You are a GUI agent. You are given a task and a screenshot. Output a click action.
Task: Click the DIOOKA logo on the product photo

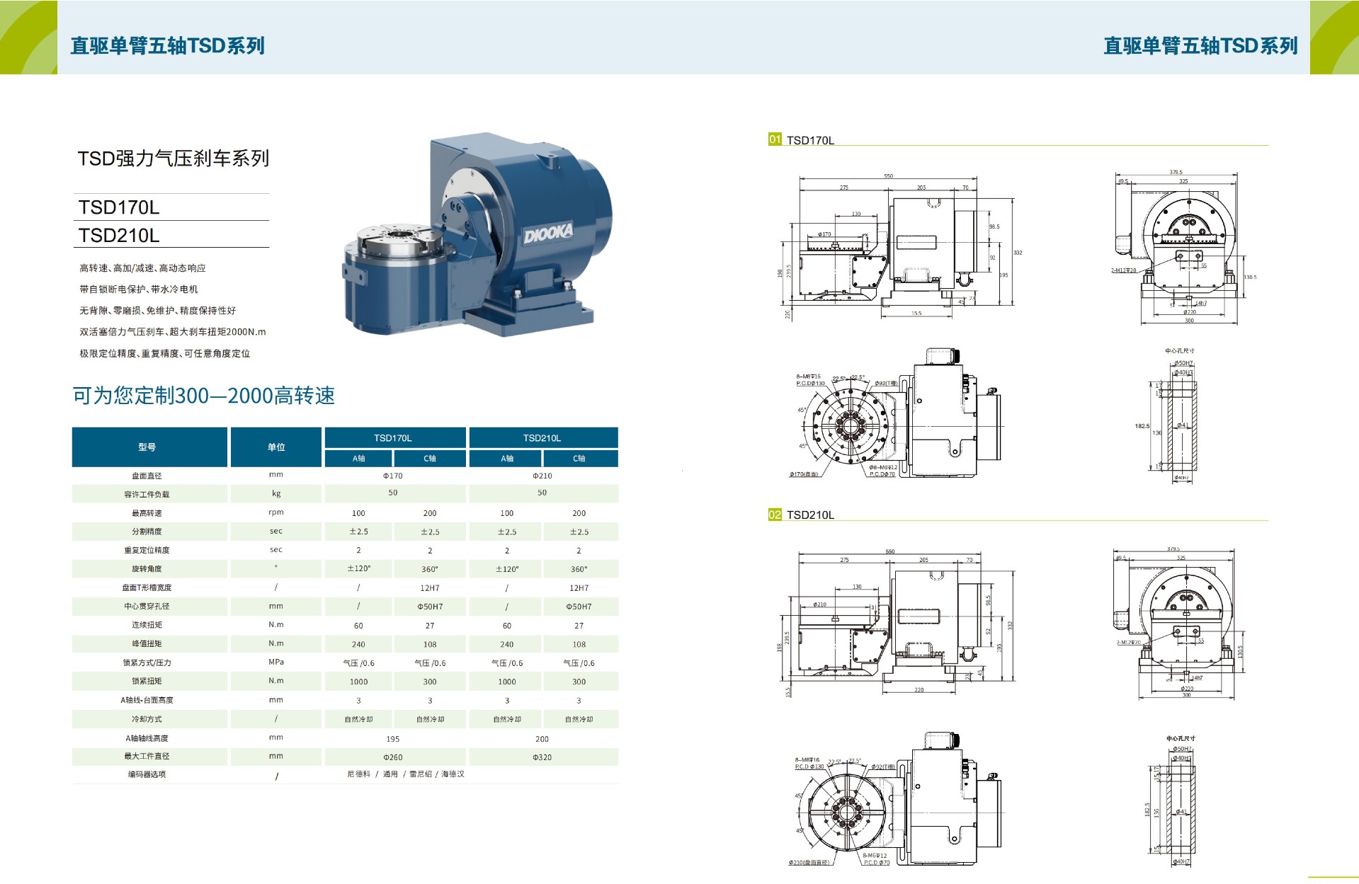tap(548, 233)
